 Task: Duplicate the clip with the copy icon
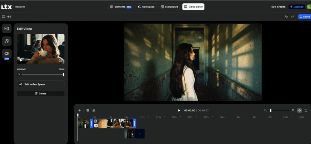pos(94,110)
